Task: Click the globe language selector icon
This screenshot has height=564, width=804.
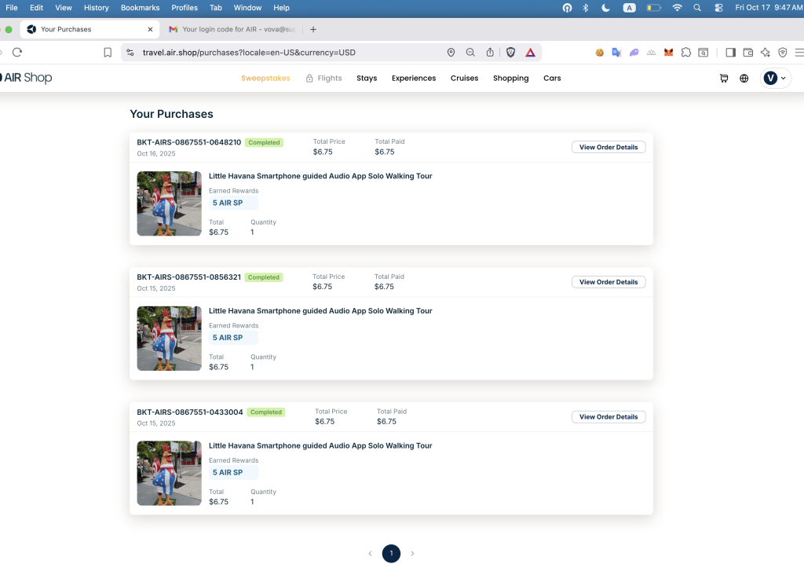Action: click(744, 79)
